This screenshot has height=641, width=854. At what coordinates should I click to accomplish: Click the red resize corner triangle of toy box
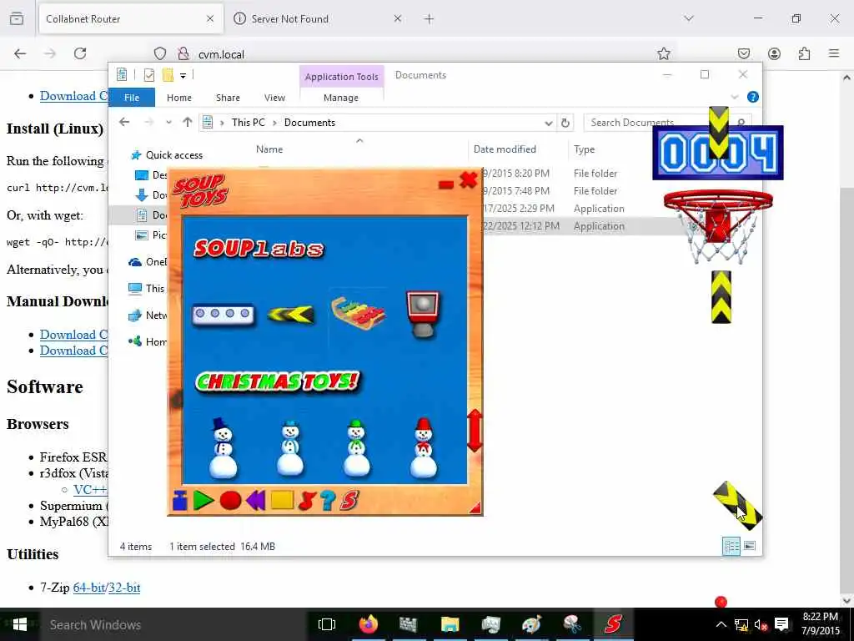[x=475, y=508]
